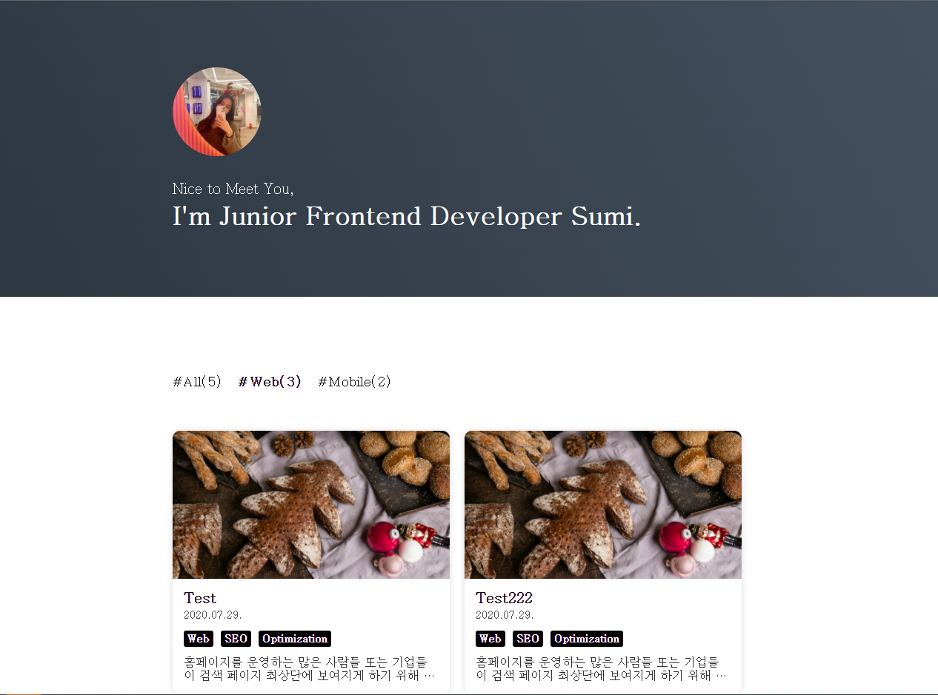Select the #Web(3) category filter
This screenshot has height=695, width=938.
(270, 382)
